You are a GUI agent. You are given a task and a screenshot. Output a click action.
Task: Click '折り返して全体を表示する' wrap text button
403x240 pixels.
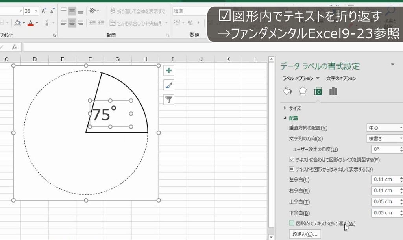click(138, 11)
